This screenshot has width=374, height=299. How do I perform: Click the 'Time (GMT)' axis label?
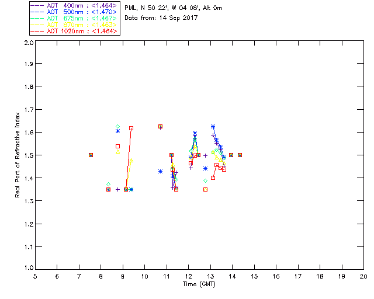tap(199, 284)
